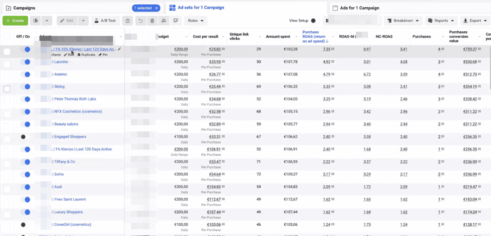Open the Peter Thomas Roth Labs ad set link

pos(75,99)
